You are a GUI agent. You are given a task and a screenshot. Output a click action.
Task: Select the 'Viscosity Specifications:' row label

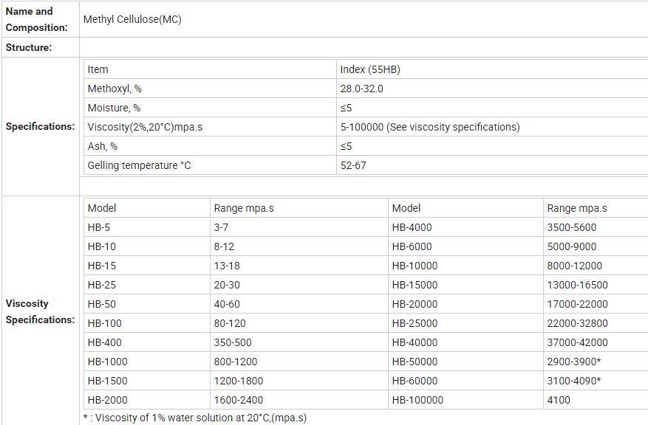pos(40,311)
